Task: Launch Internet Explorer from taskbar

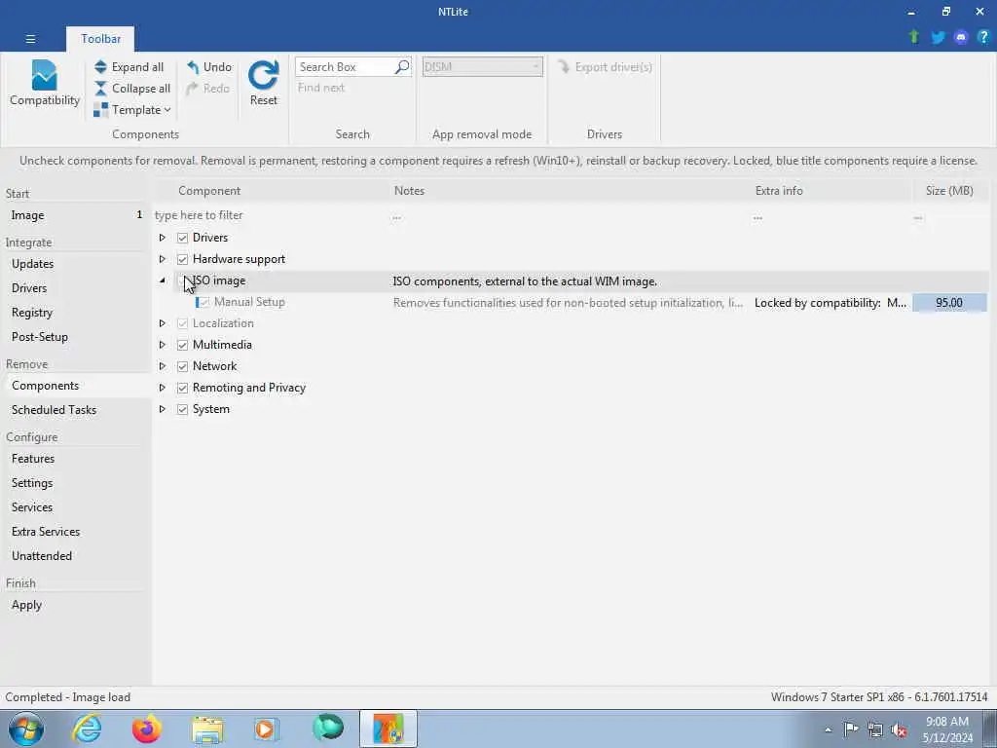Action: (x=87, y=729)
